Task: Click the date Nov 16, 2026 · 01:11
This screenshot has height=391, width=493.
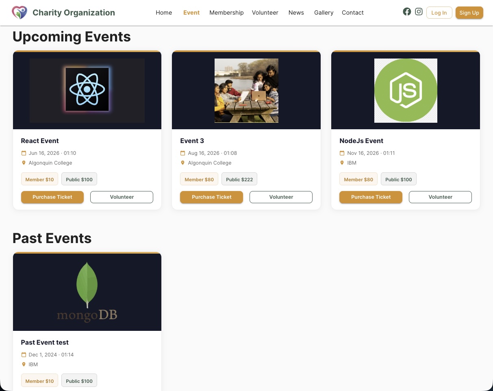Action: point(371,153)
